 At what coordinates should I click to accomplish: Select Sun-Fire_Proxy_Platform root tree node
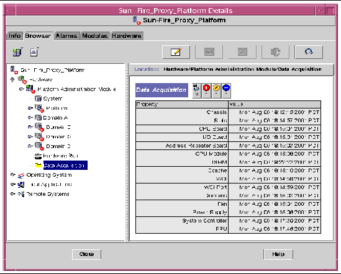click(52, 70)
